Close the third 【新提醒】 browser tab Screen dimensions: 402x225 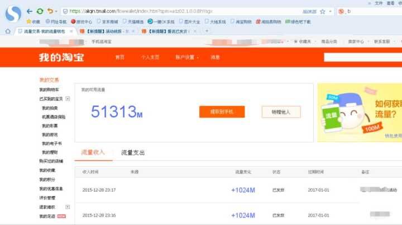(x=195, y=31)
